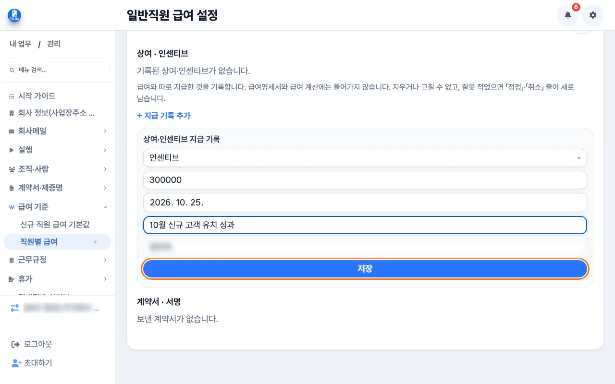The height and width of the screenshot is (384, 615).
Task: Open the notifications bell
Action: [x=568, y=15]
